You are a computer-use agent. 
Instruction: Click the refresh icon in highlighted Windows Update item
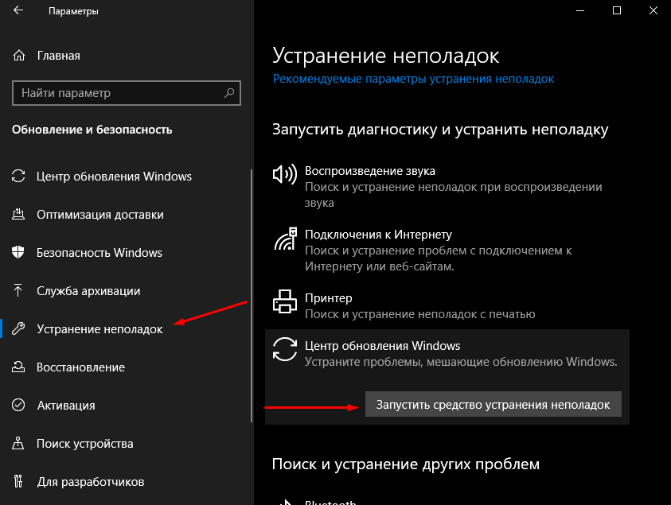(x=285, y=349)
